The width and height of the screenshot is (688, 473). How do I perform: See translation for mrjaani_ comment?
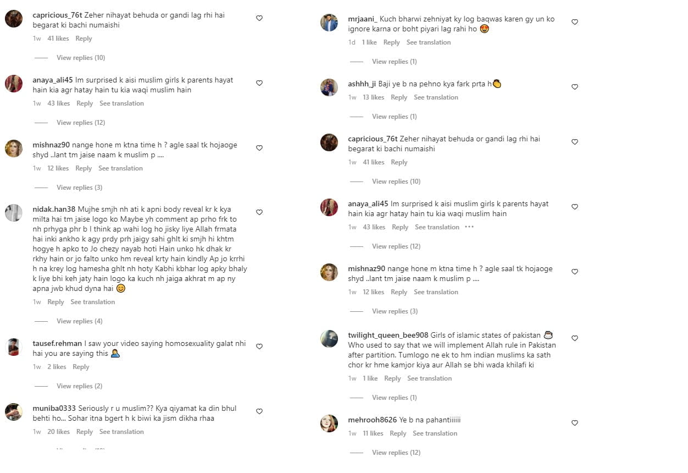[429, 42]
